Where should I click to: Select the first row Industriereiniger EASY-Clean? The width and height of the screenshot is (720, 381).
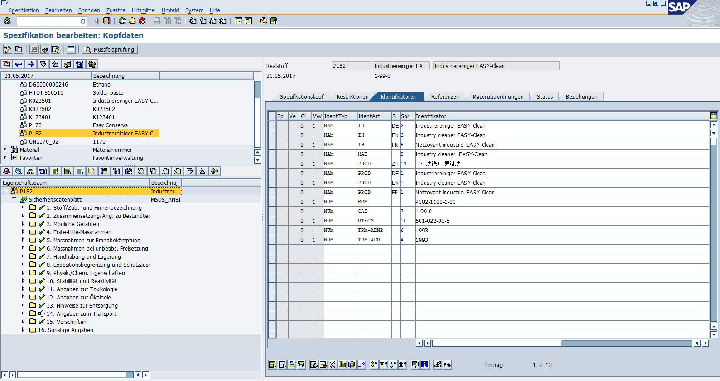(x=272, y=126)
